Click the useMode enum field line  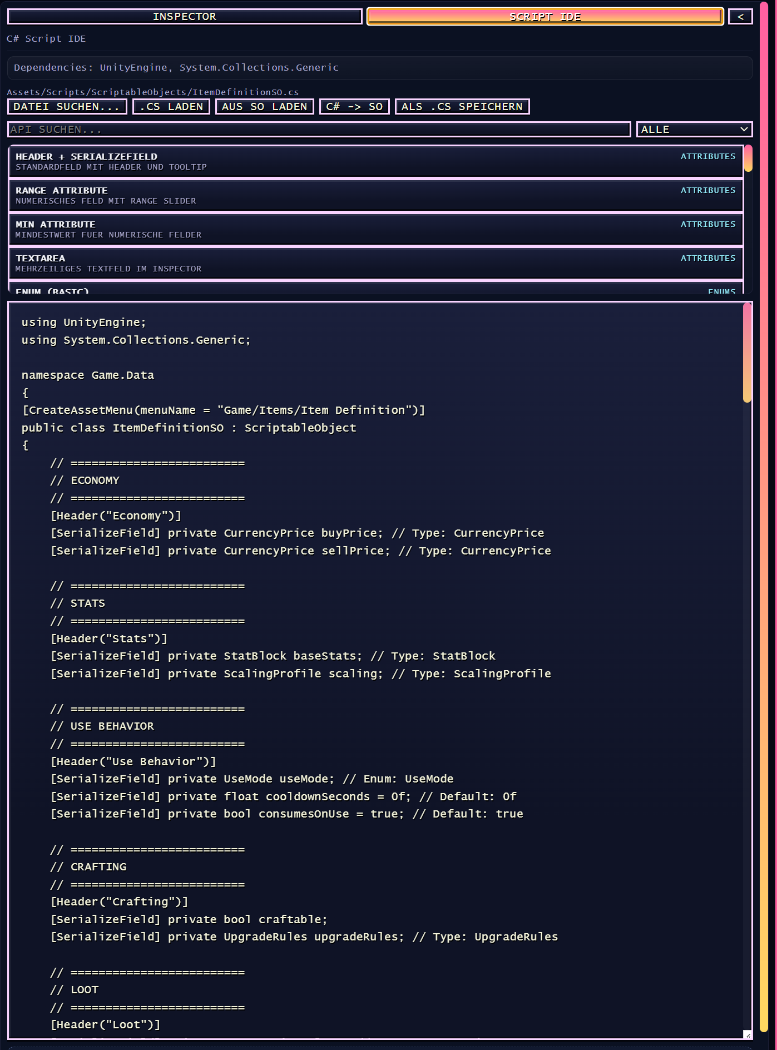pos(252,779)
